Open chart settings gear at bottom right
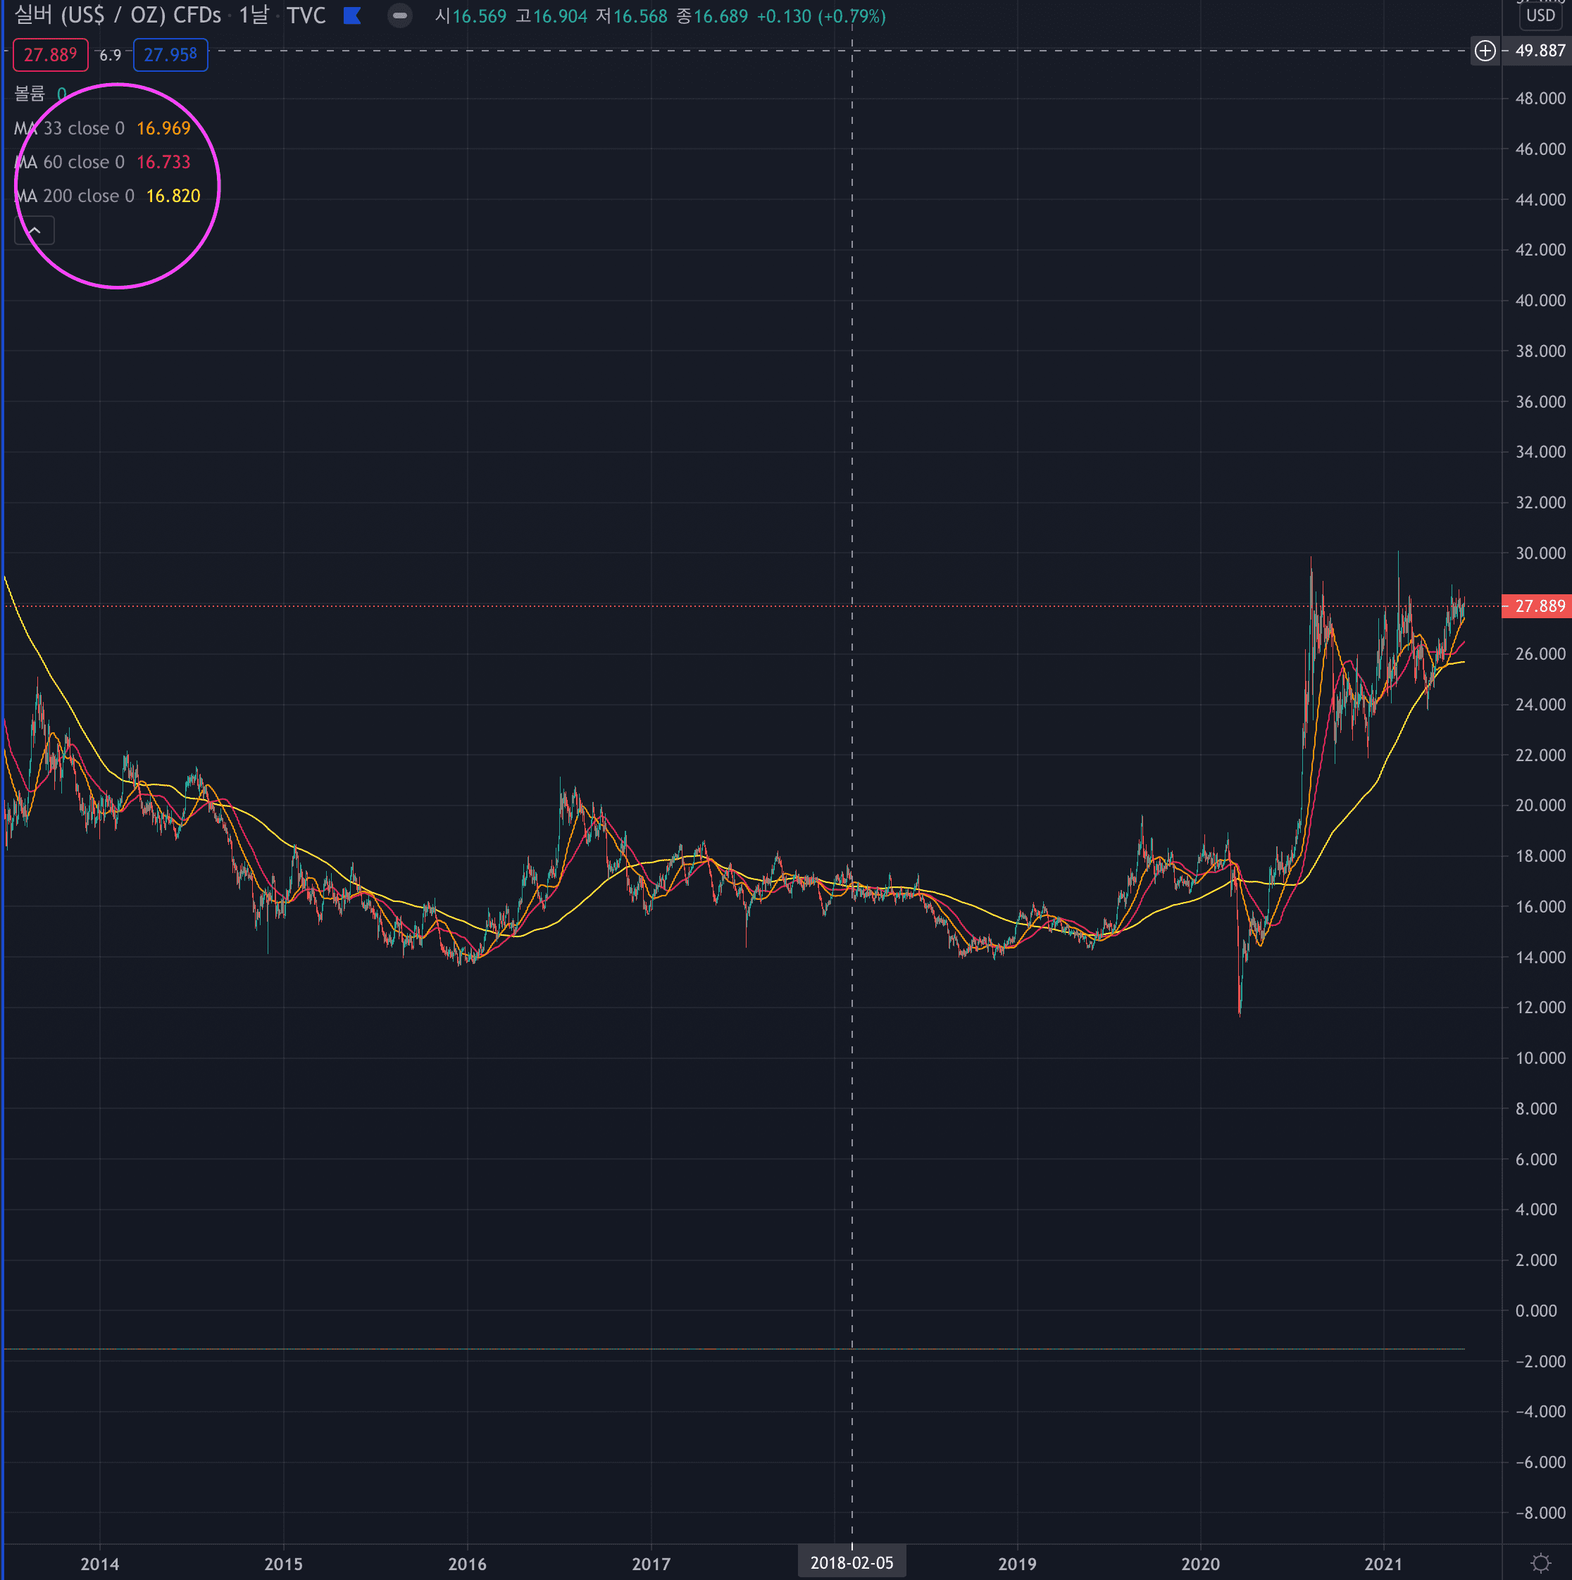1572x1580 pixels. tap(1541, 1563)
